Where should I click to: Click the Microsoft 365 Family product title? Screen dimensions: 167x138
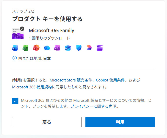tap(51, 31)
